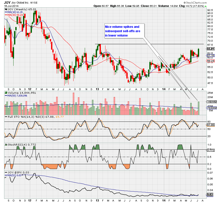Click the Chg +4.72 (+7.83%) value

click(191, 6)
